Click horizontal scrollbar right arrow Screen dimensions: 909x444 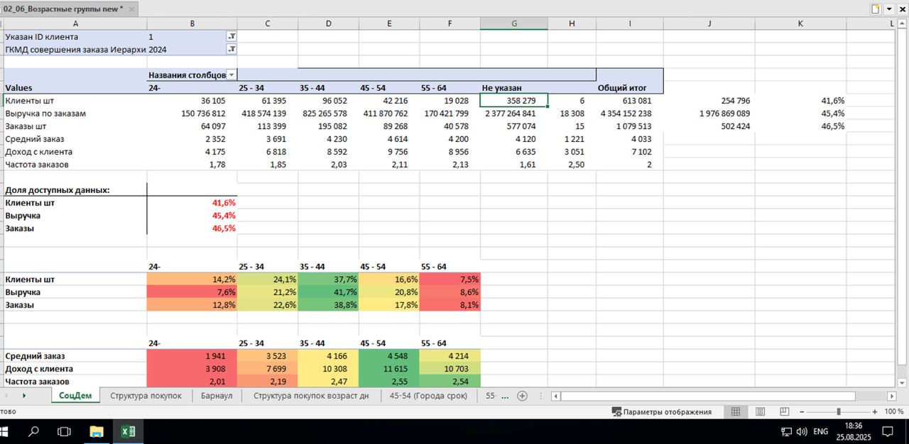point(898,396)
